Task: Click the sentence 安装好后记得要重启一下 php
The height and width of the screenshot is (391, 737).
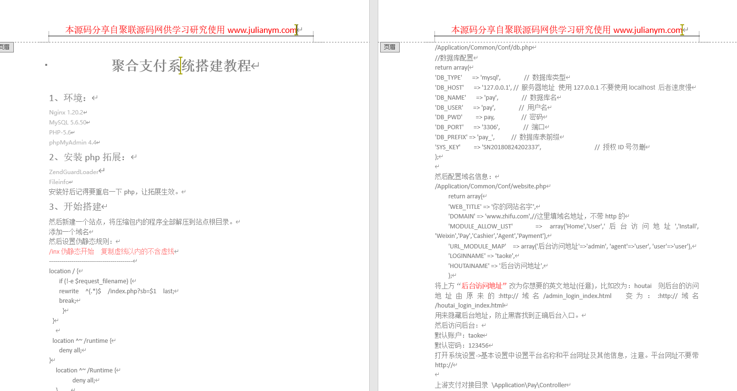Action: click(x=115, y=192)
